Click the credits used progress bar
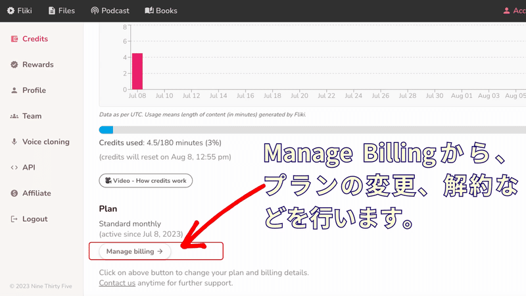Viewport: 526px width, 296px height. (312, 130)
